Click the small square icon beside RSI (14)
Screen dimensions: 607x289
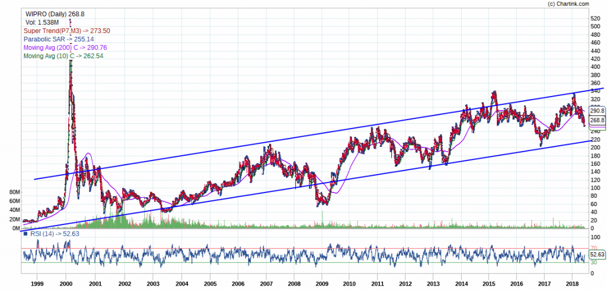coord(25,234)
